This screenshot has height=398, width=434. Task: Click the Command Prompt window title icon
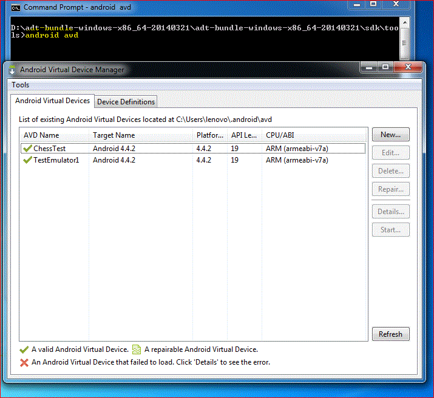tap(16, 8)
